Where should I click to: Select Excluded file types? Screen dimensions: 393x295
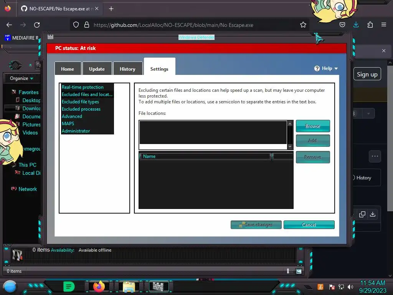coord(81,101)
